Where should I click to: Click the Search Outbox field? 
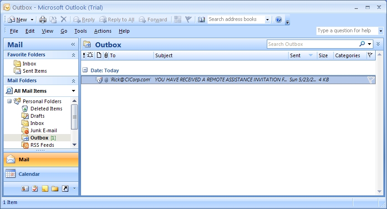pos(312,44)
